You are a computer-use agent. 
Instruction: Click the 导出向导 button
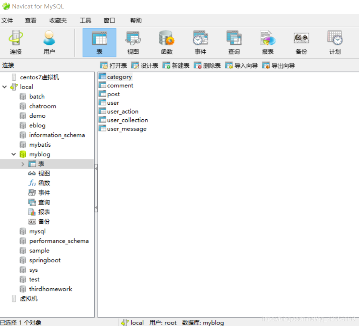(279, 65)
